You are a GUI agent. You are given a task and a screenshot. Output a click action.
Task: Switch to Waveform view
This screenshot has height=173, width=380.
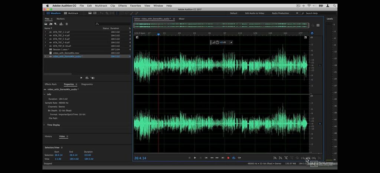pos(53,13)
